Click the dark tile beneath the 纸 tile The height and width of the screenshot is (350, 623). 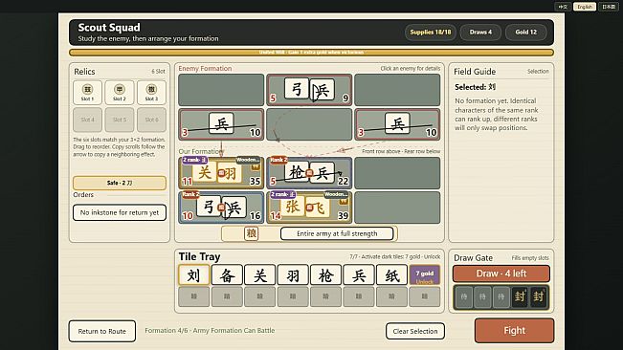391,296
